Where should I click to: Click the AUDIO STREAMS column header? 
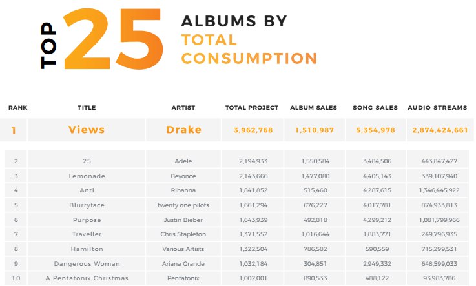(x=437, y=108)
